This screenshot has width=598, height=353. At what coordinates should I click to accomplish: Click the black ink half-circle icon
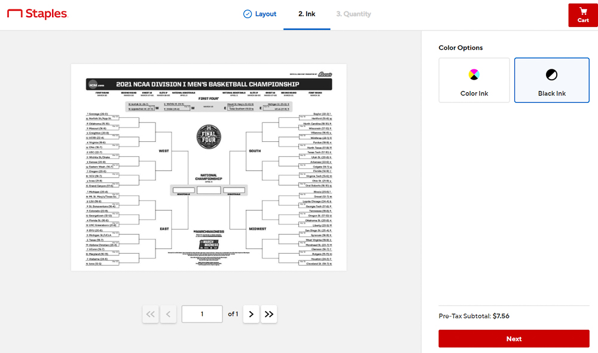coord(551,74)
